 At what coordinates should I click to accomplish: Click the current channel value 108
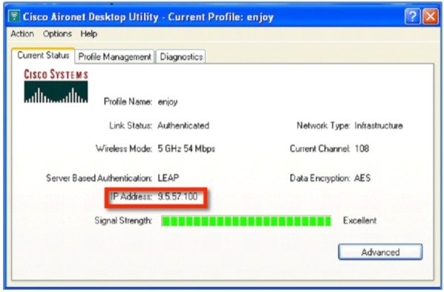pyautogui.click(x=362, y=149)
